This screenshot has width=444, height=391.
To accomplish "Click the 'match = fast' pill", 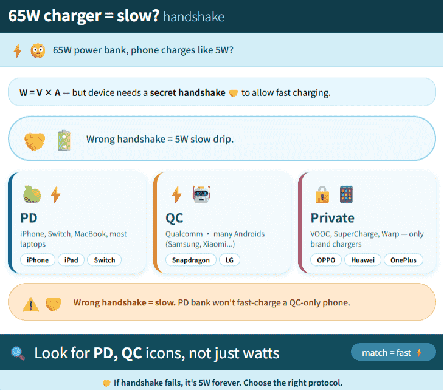I will click(x=394, y=352).
